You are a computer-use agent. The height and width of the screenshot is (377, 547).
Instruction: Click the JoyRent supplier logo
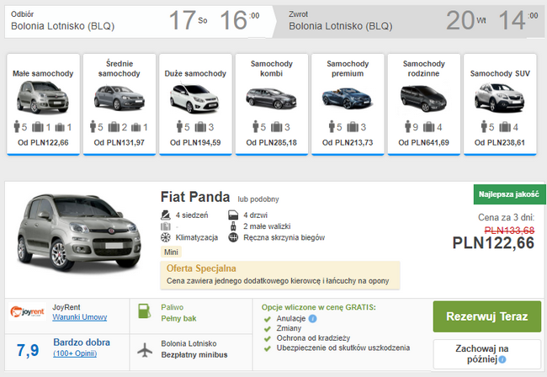point(27,311)
